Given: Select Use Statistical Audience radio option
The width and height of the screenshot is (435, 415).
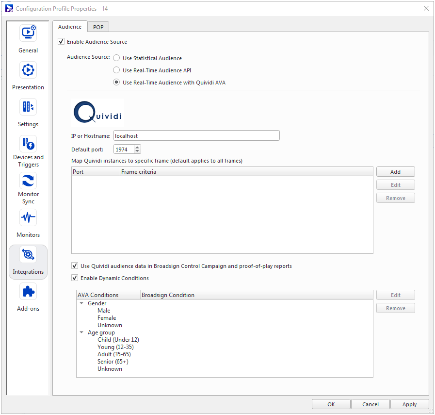Looking at the screenshot, I should [116, 58].
